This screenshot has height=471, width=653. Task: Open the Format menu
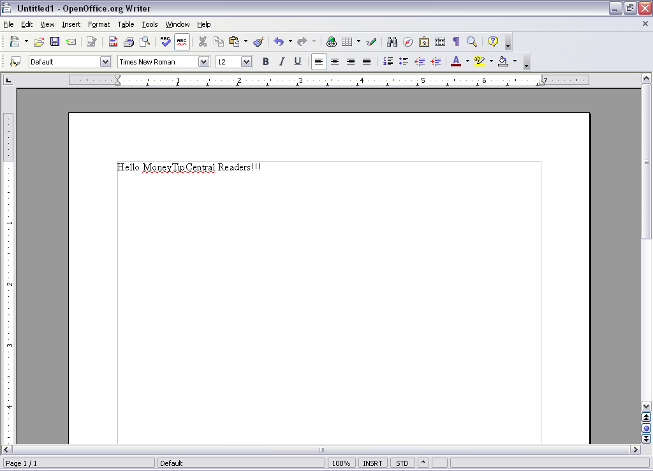(99, 24)
